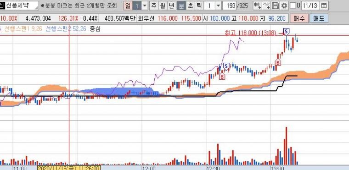Click the 11/13 date input field

pyautogui.click(x=311, y=5)
